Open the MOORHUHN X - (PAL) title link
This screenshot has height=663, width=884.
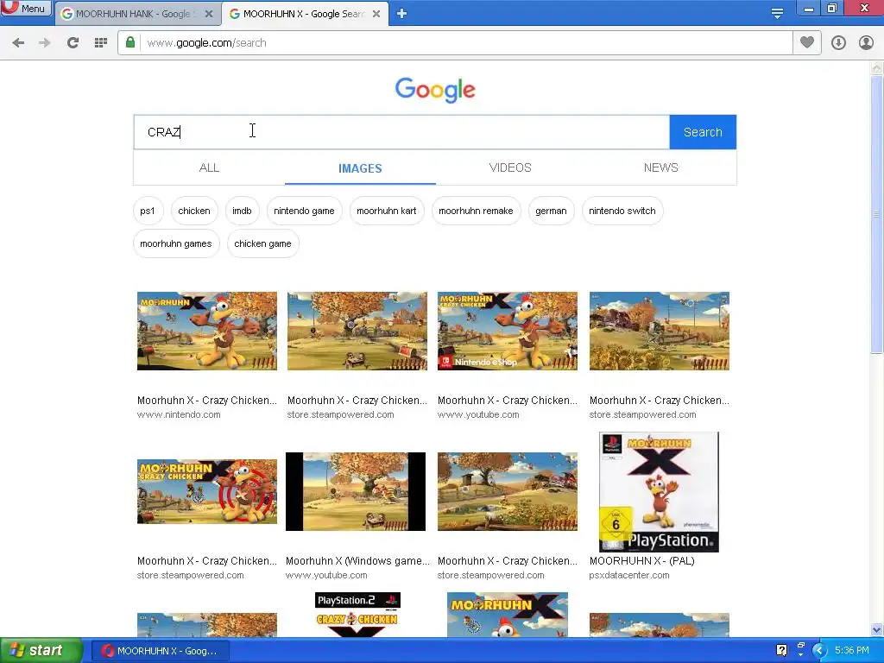coord(641,561)
